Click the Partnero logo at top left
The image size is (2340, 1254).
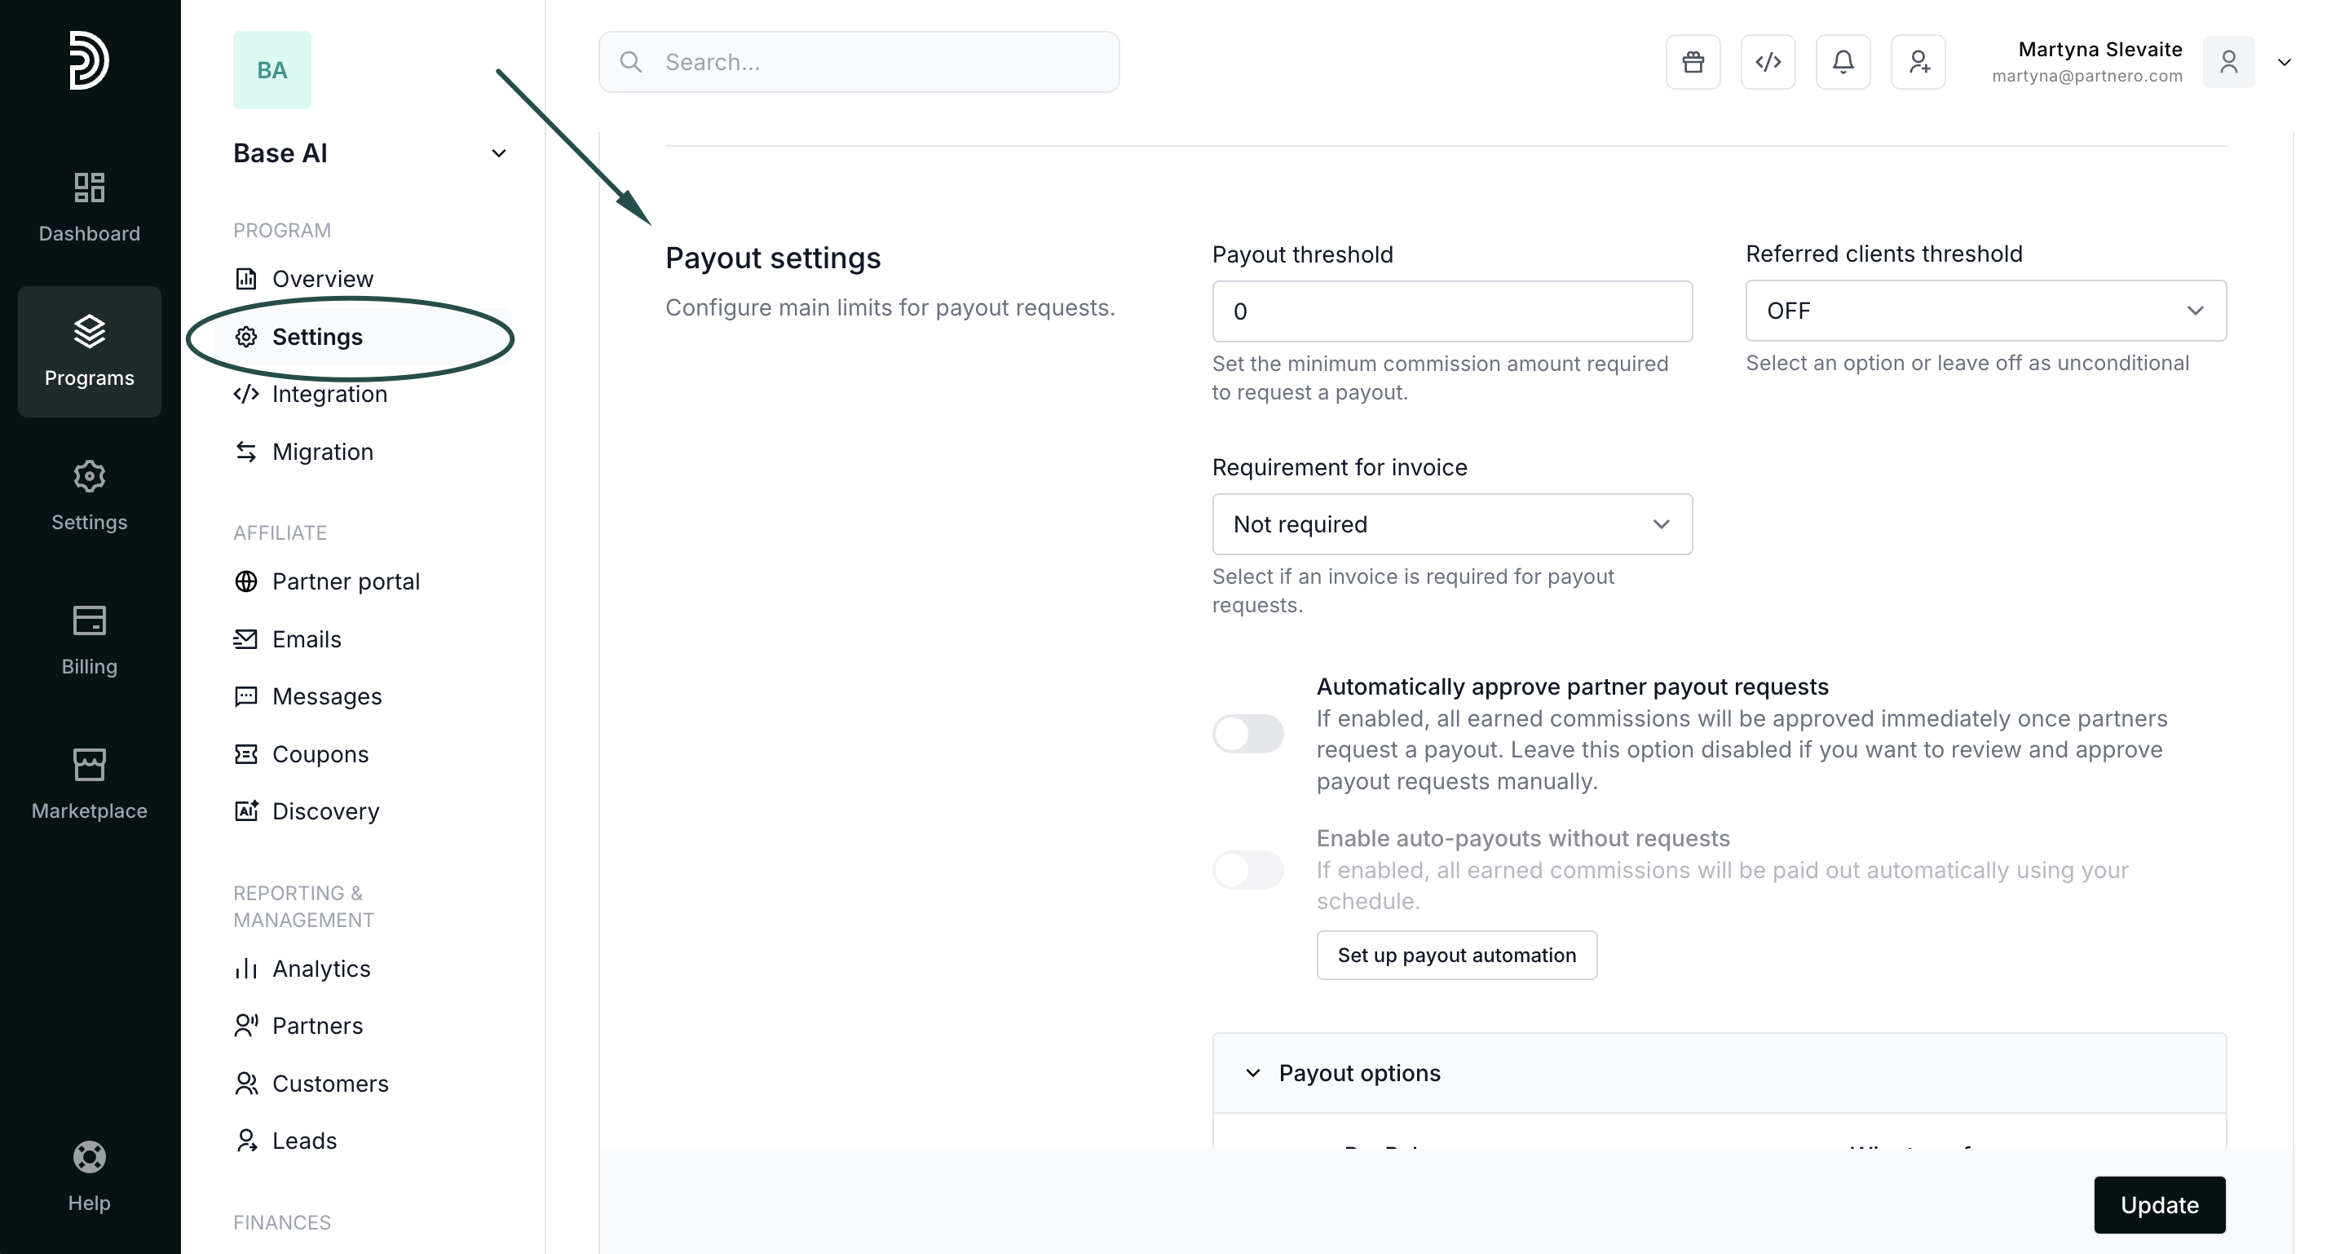(x=89, y=60)
